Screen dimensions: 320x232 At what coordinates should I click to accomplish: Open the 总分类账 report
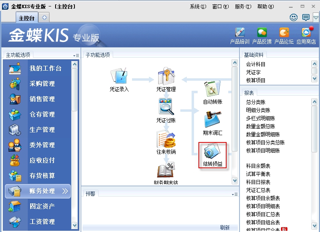[x=256, y=102]
